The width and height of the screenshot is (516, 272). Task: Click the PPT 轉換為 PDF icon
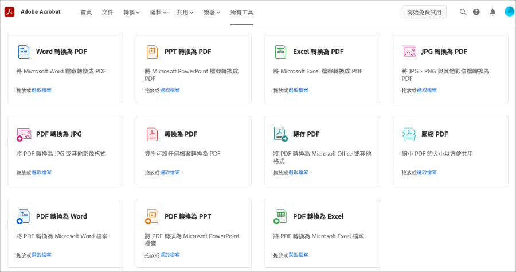tap(152, 52)
